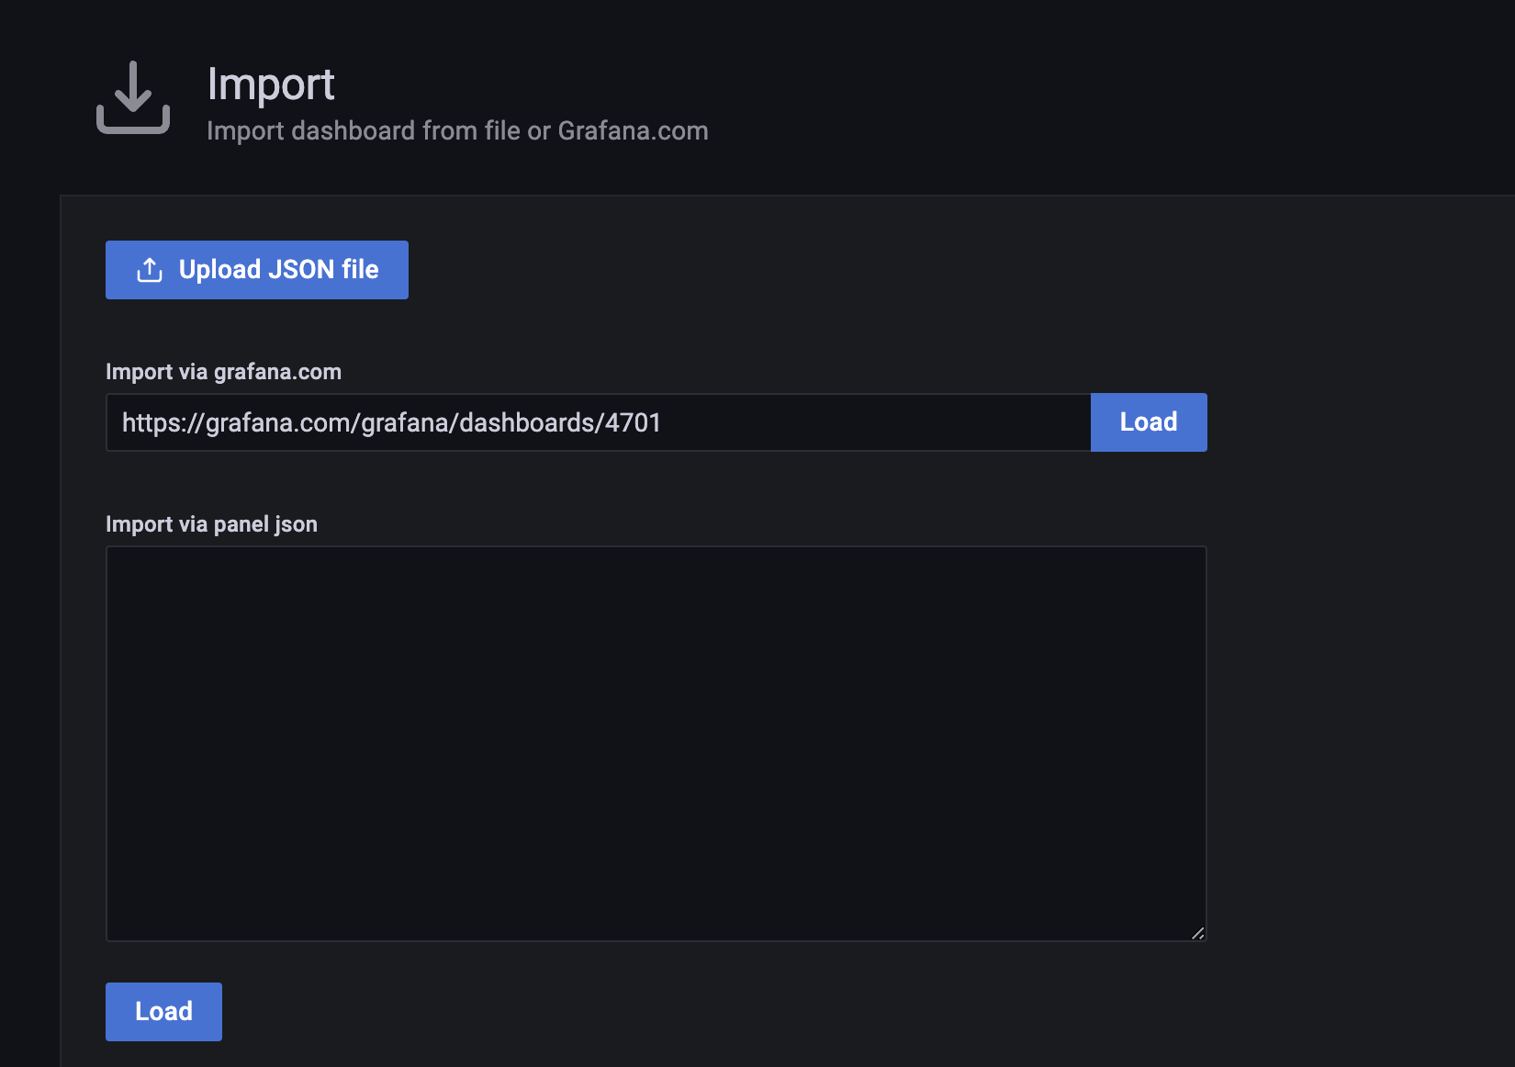Image resolution: width=1515 pixels, height=1067 pixels.
Task: Click the upload arrow icon in Upload JSON button
Action: click(x=150, y=270)
